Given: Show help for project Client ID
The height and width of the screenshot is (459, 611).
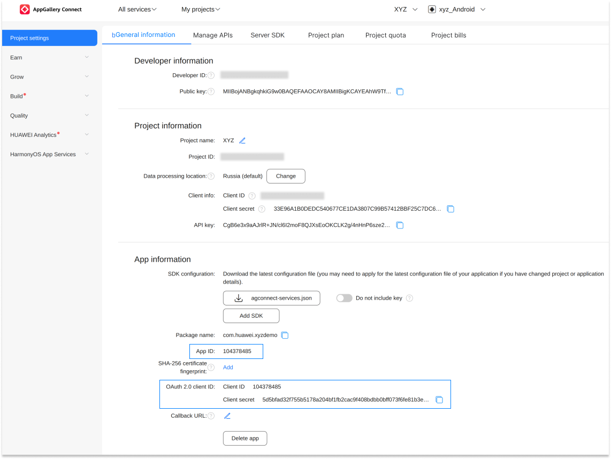Looking at the screenshot, I should (252, 196).
